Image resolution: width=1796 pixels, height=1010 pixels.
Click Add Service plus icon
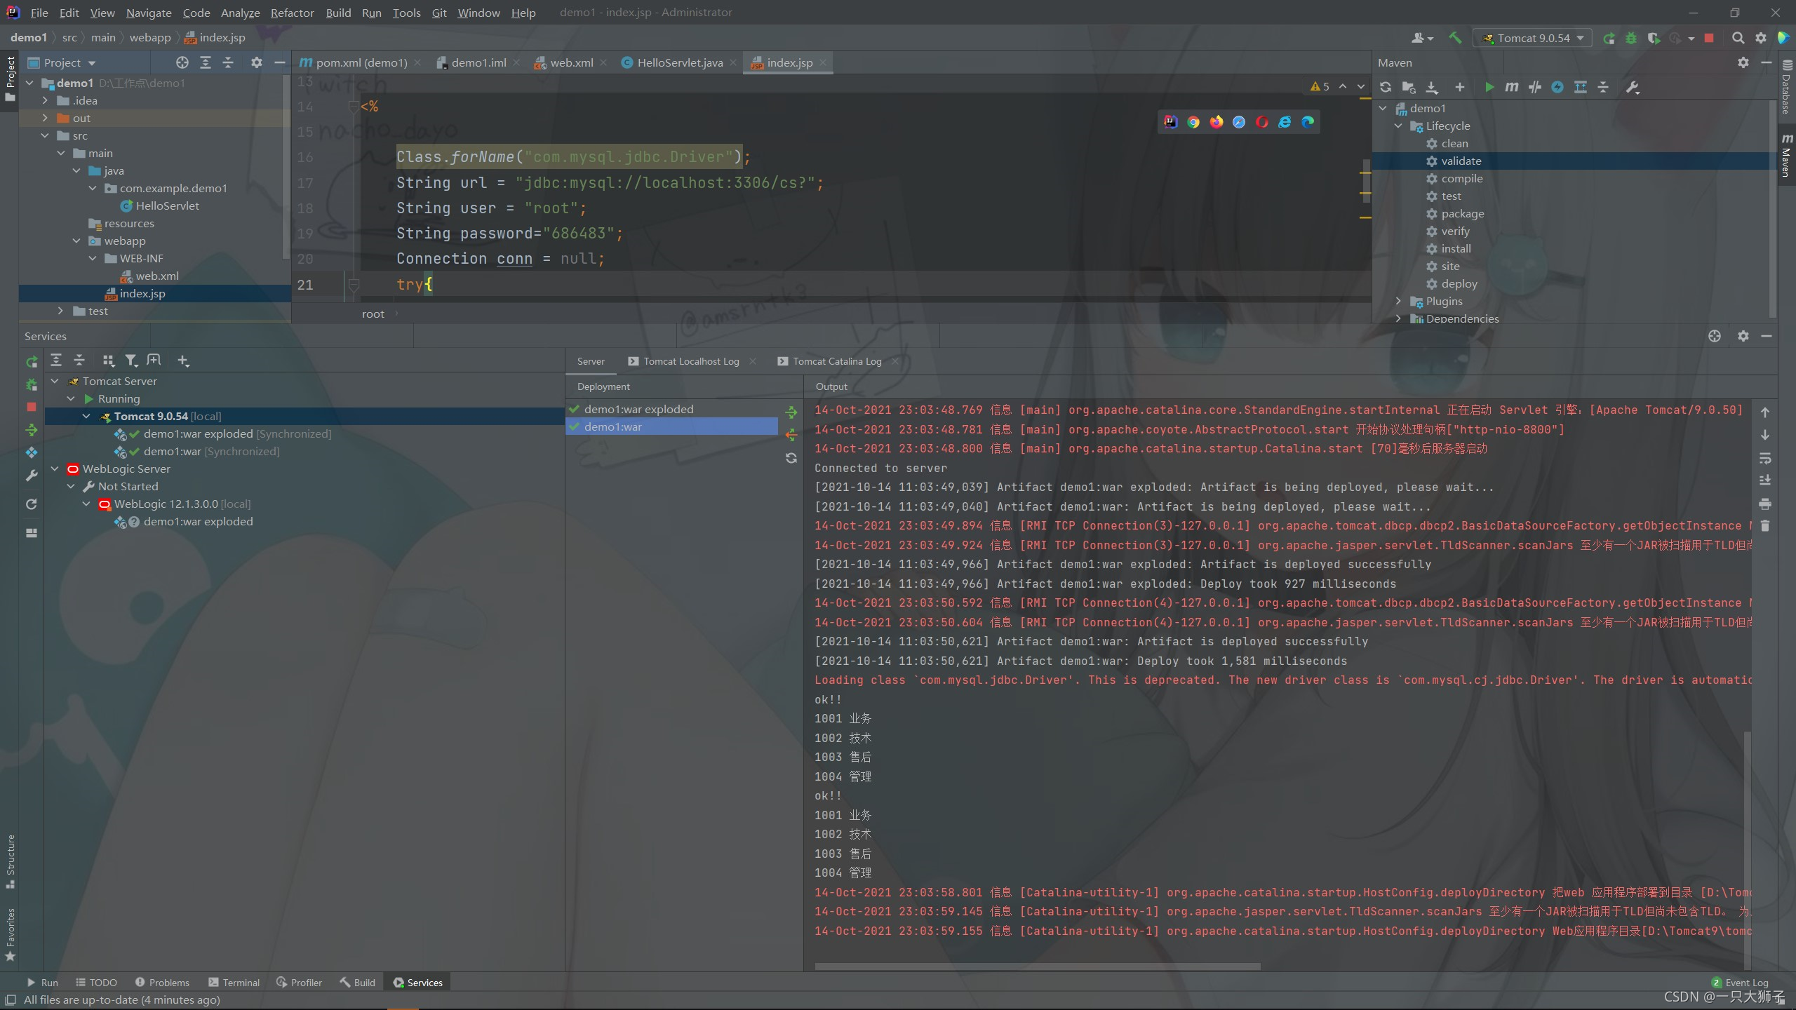(x=183, y=361)
